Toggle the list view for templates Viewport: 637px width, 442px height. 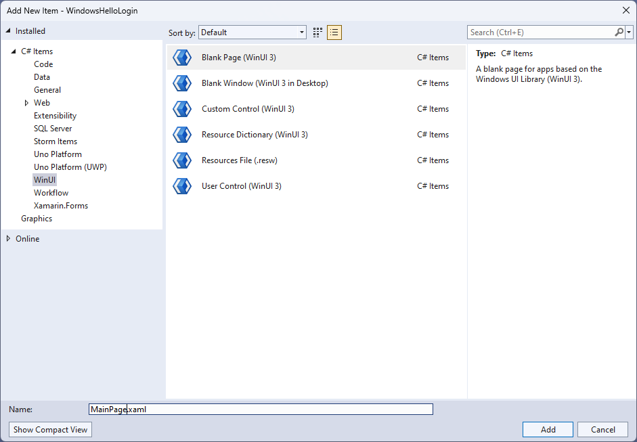(x=334, y=32)
